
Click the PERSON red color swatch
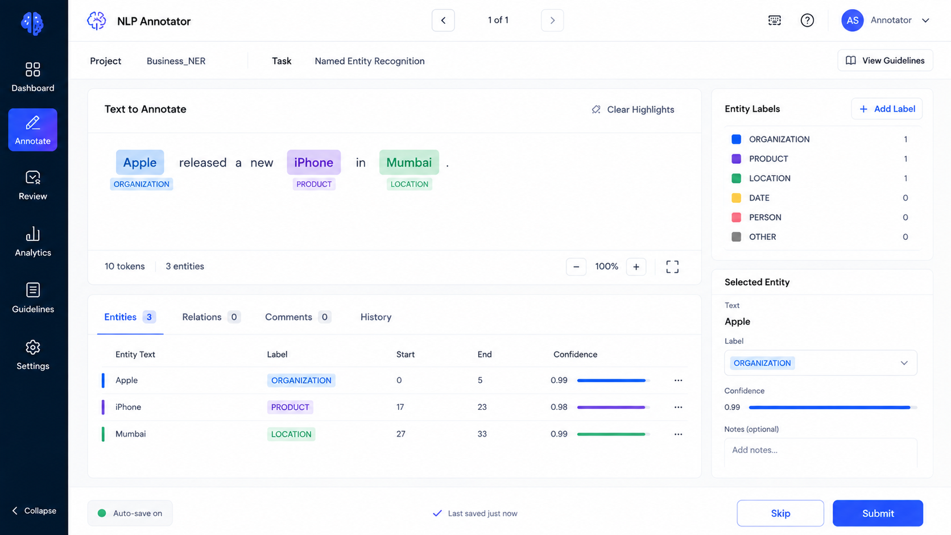click(x=736, y=217)
